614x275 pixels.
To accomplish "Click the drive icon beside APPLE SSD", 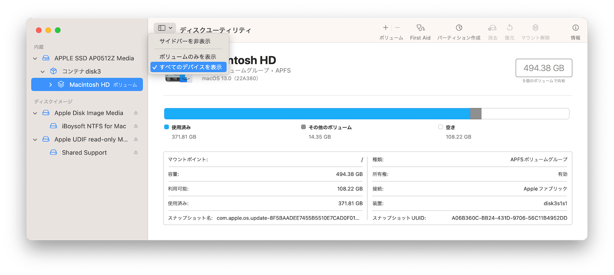I will pyautogui.click(x=46, y=58).
